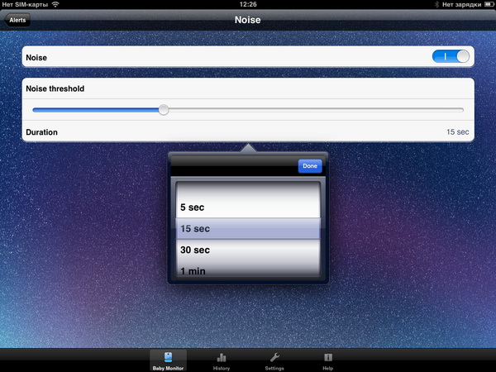Tap the highlighted 15 sec picker row
Viewport: 496px width, 372px height.
(248, 229)
